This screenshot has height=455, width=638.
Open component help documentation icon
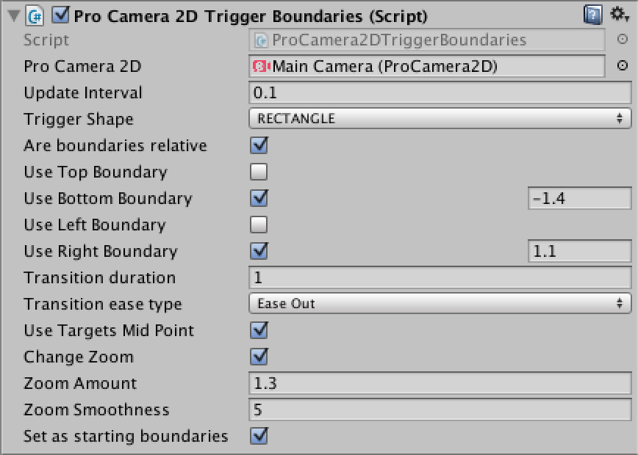click(592, 15)
